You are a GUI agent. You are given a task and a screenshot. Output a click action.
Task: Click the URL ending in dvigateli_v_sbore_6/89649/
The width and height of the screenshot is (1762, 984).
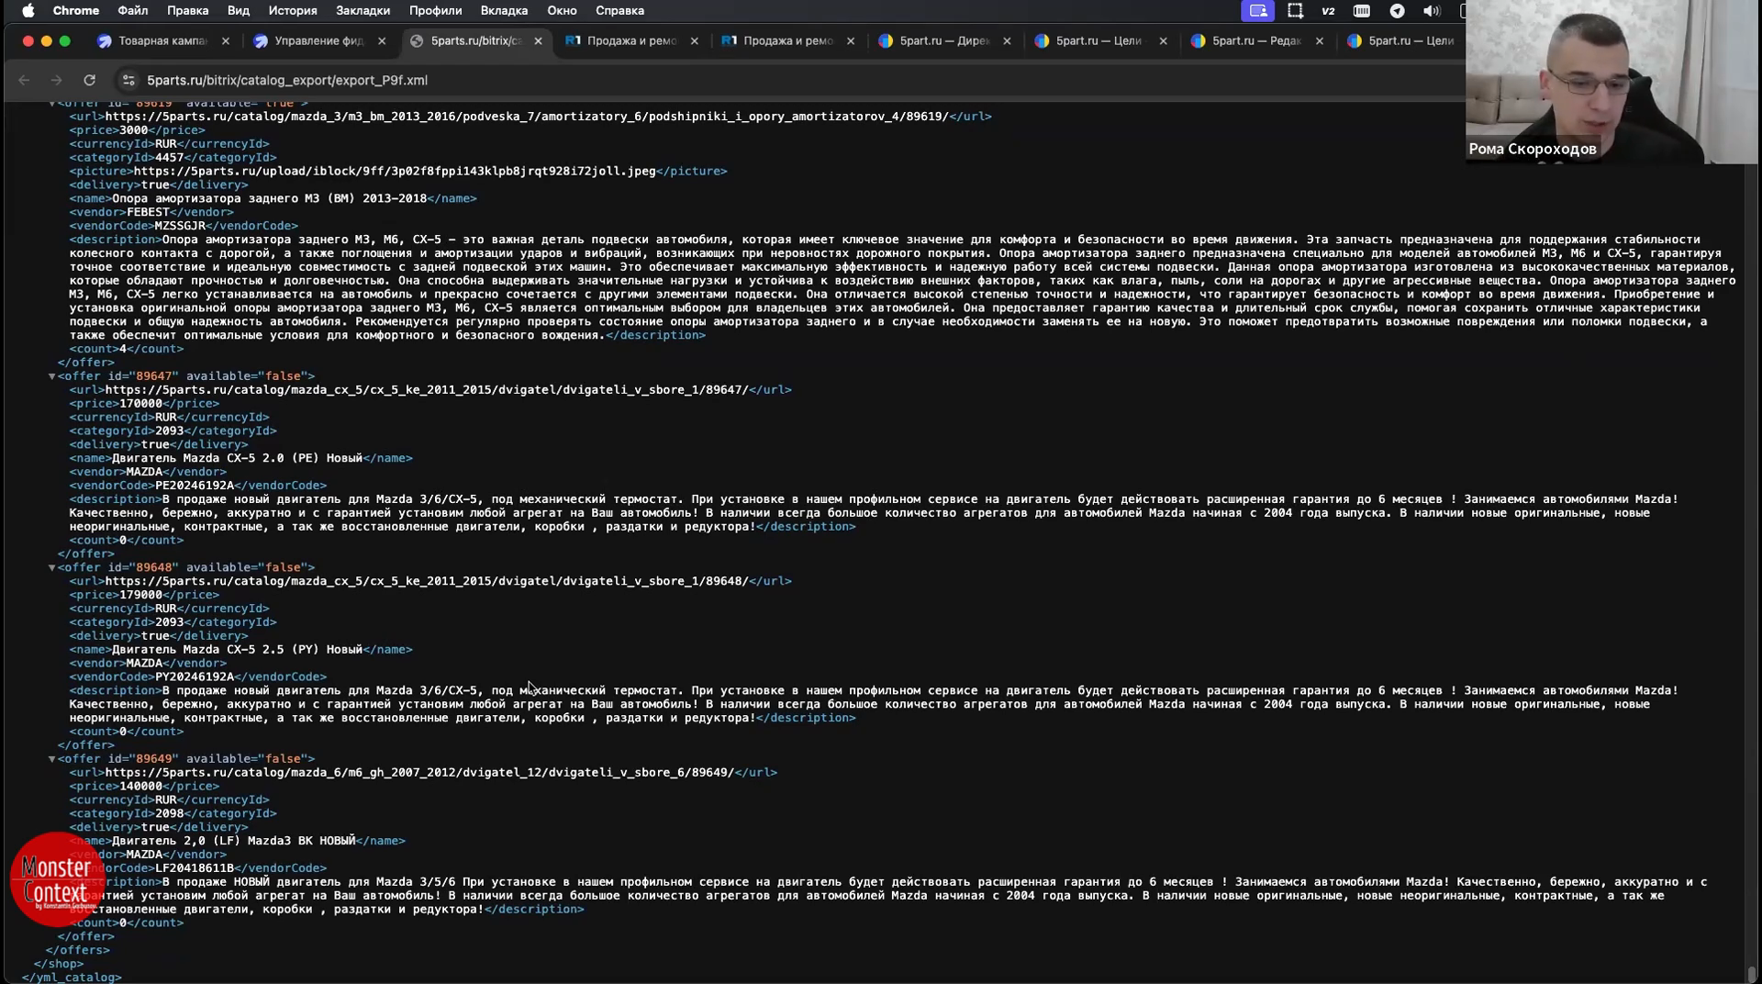point(419,773)
